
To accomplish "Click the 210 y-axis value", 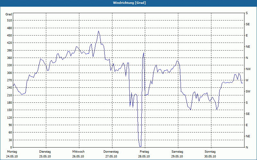I will [10, 95].
